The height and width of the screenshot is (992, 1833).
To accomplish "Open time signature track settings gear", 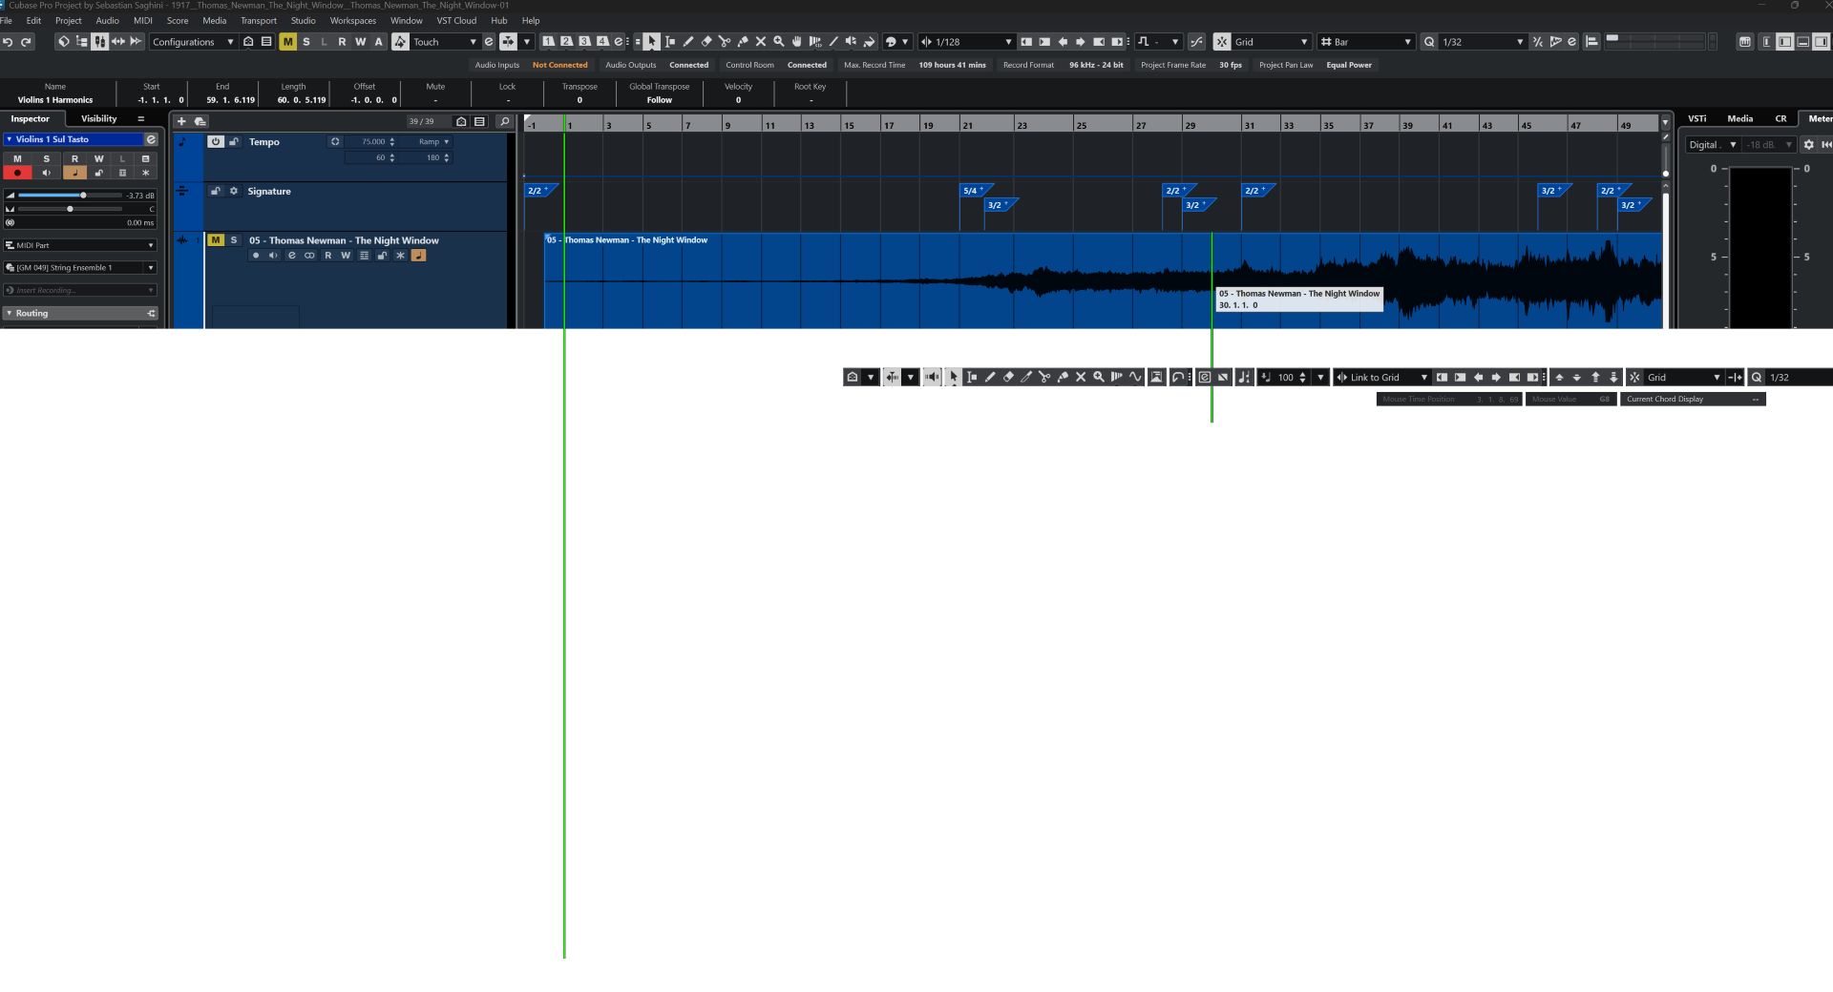I will tap(234, 191).
